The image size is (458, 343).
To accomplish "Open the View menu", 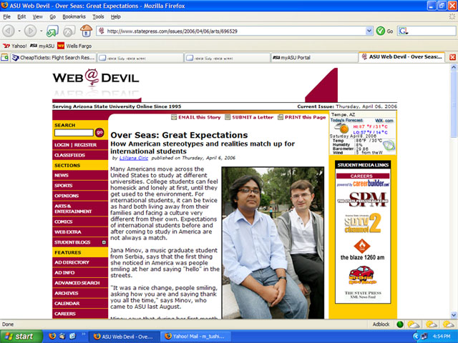I will point(38,16).
